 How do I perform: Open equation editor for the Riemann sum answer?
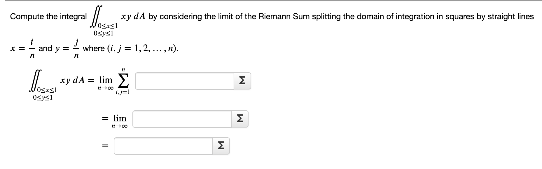coord(242,81)
